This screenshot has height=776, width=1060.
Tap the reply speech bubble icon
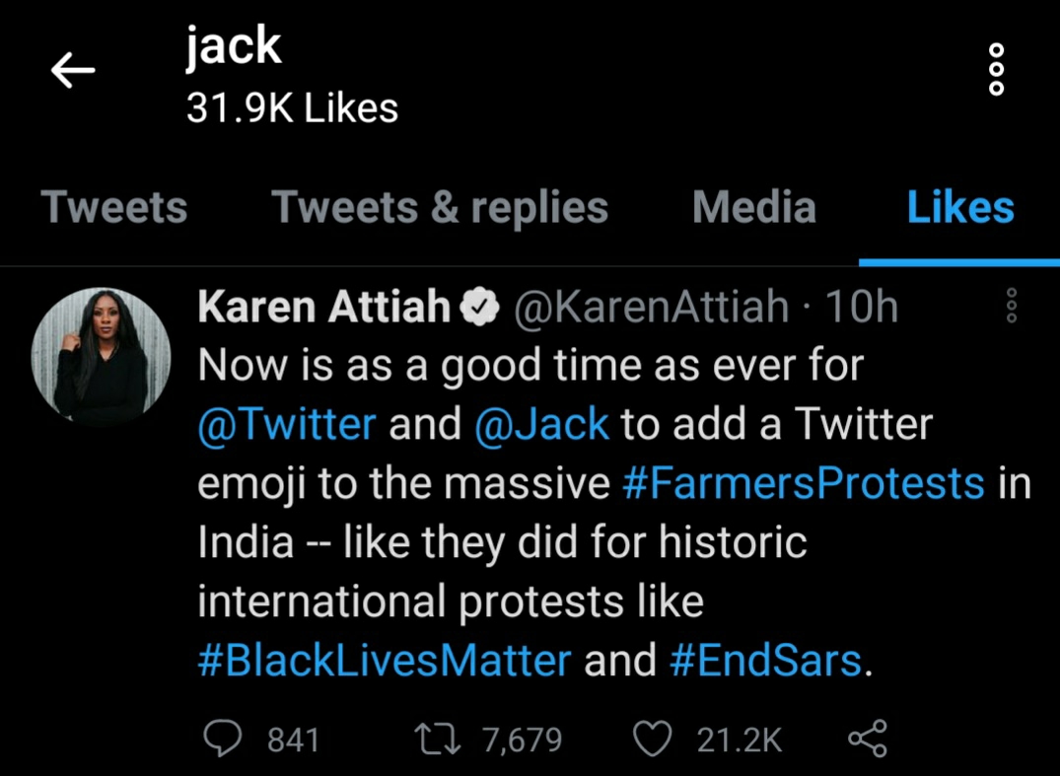[223, 740]
